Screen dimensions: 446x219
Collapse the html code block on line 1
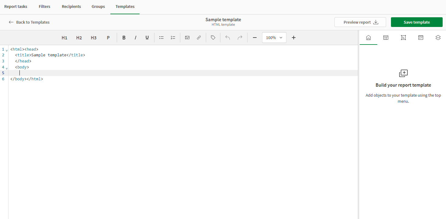pos(6,50)
